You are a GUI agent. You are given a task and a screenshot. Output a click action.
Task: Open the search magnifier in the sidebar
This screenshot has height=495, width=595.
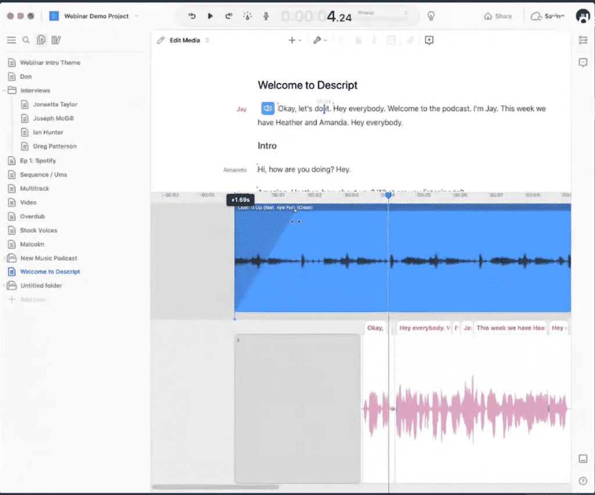pyautogui.click(x=26, y=40)
